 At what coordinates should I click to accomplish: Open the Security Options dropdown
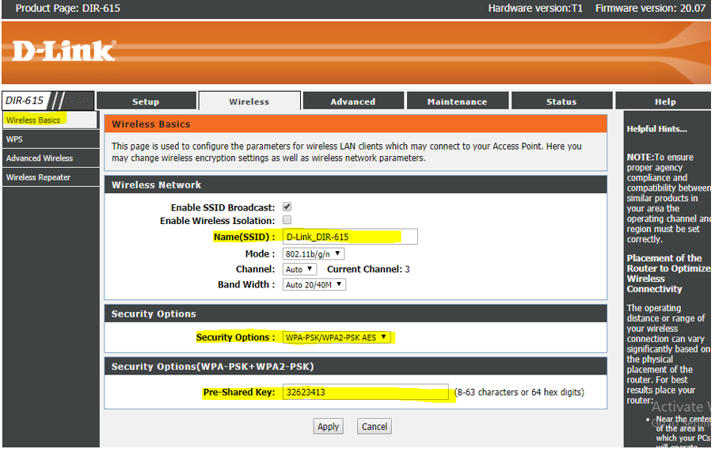point(337,337)
